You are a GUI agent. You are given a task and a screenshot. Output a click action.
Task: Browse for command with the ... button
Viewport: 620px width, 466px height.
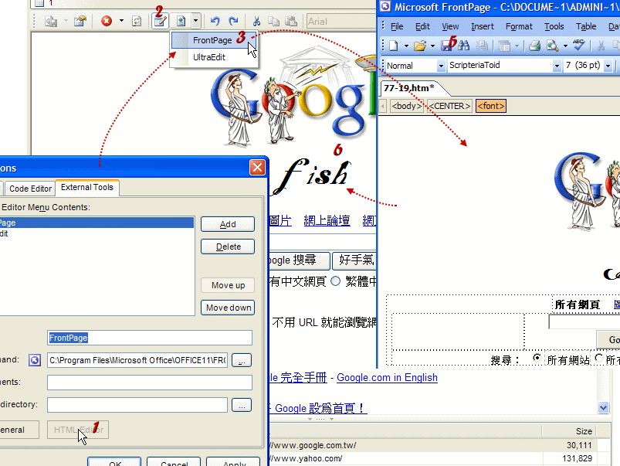coord(242,360)
